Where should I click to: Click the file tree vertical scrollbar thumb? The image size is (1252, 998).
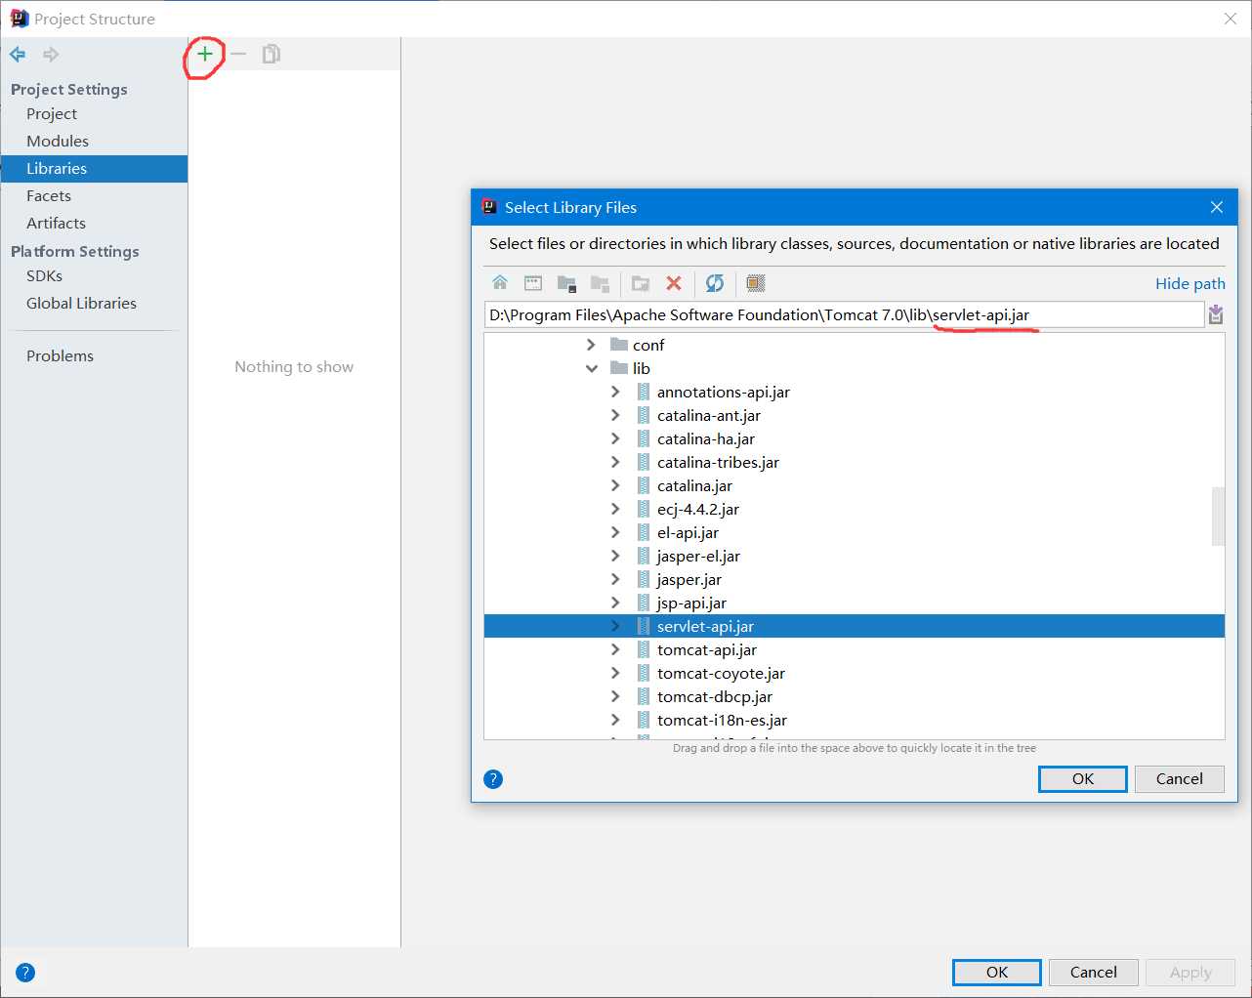(x=1218, y=516)
